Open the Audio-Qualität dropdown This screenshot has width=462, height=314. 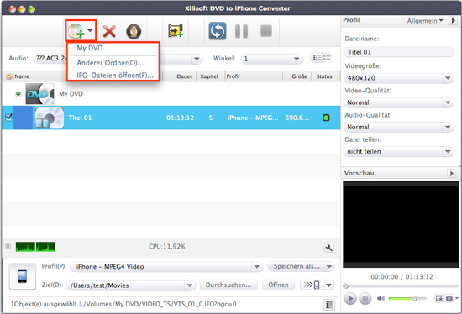click(x=399, y=127)
